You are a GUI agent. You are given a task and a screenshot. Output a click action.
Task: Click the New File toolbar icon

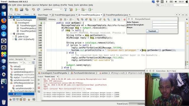(11, 9)
